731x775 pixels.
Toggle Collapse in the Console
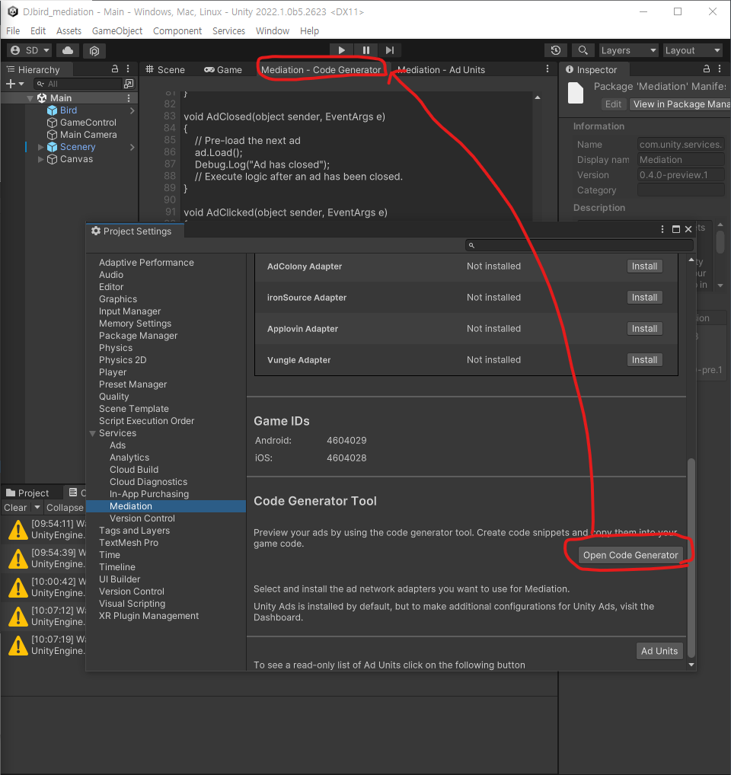pyautogui.click(x=65, y=508)
